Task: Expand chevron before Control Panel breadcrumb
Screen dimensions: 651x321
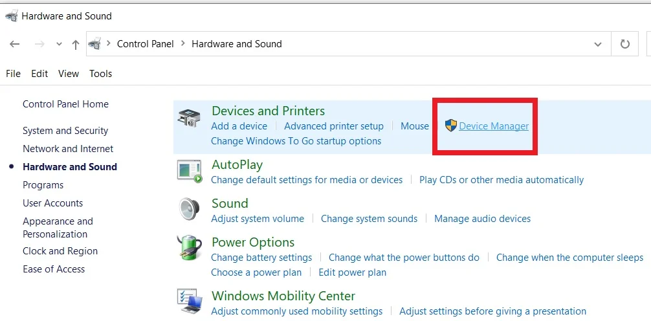Action: pos(109,43)
